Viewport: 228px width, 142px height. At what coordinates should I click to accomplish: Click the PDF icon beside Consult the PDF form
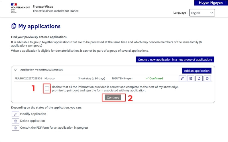[15, 128]
